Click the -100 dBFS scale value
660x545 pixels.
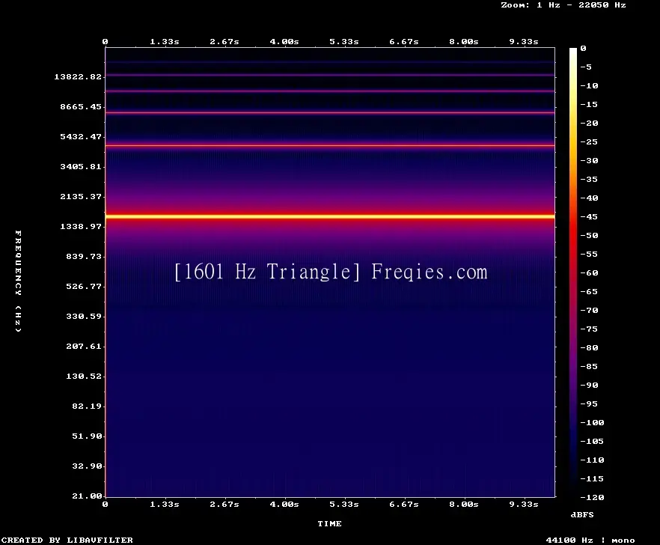(592, 422)
